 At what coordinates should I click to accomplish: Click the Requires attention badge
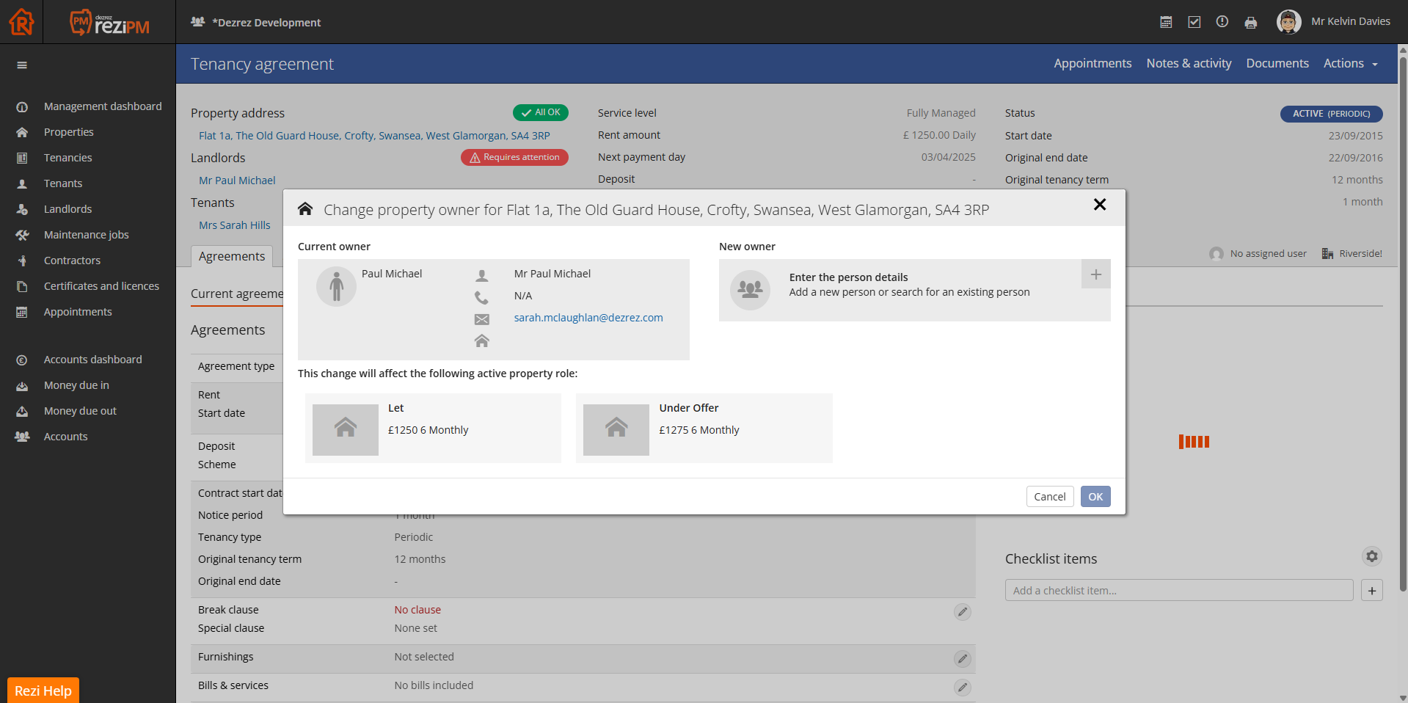(x=514, y=158)
